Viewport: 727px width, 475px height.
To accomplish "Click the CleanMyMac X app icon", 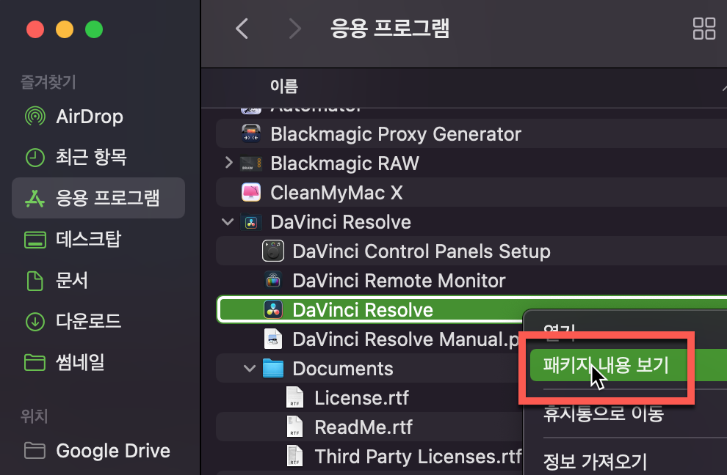I will click(x=251, y=193).
